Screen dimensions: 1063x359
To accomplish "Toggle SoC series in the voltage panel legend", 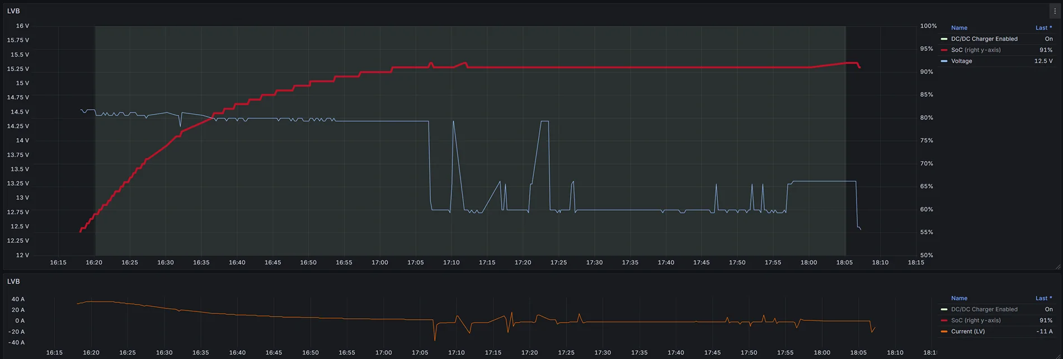I will (x=976, y=50).
